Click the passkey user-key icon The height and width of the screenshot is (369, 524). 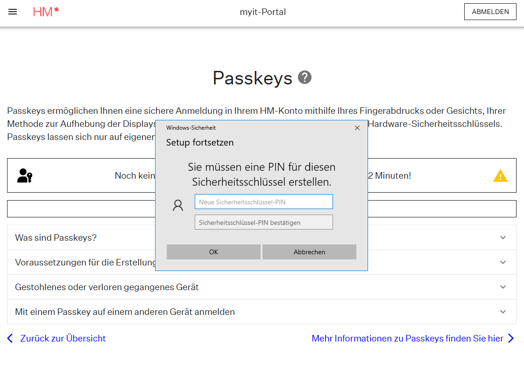[24, 175]
